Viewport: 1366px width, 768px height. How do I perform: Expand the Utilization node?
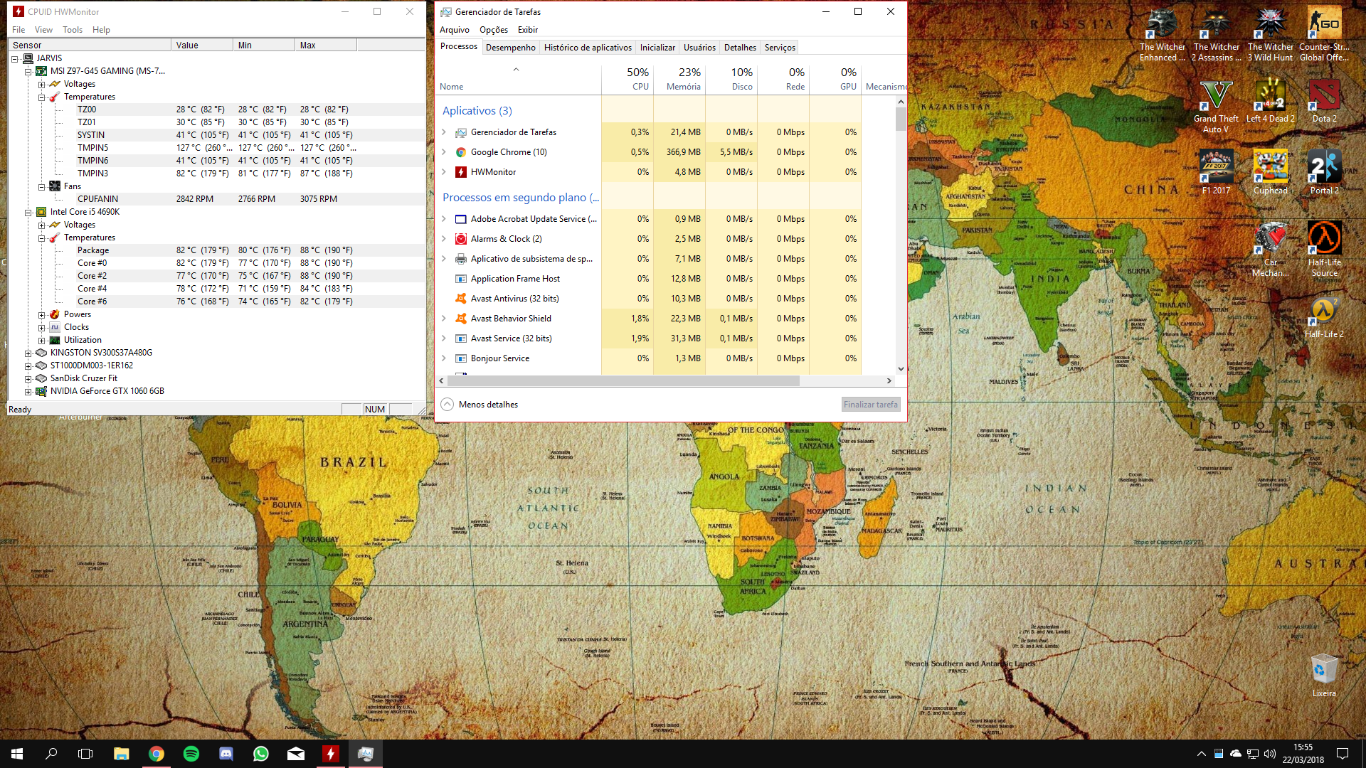pos(41,340)
